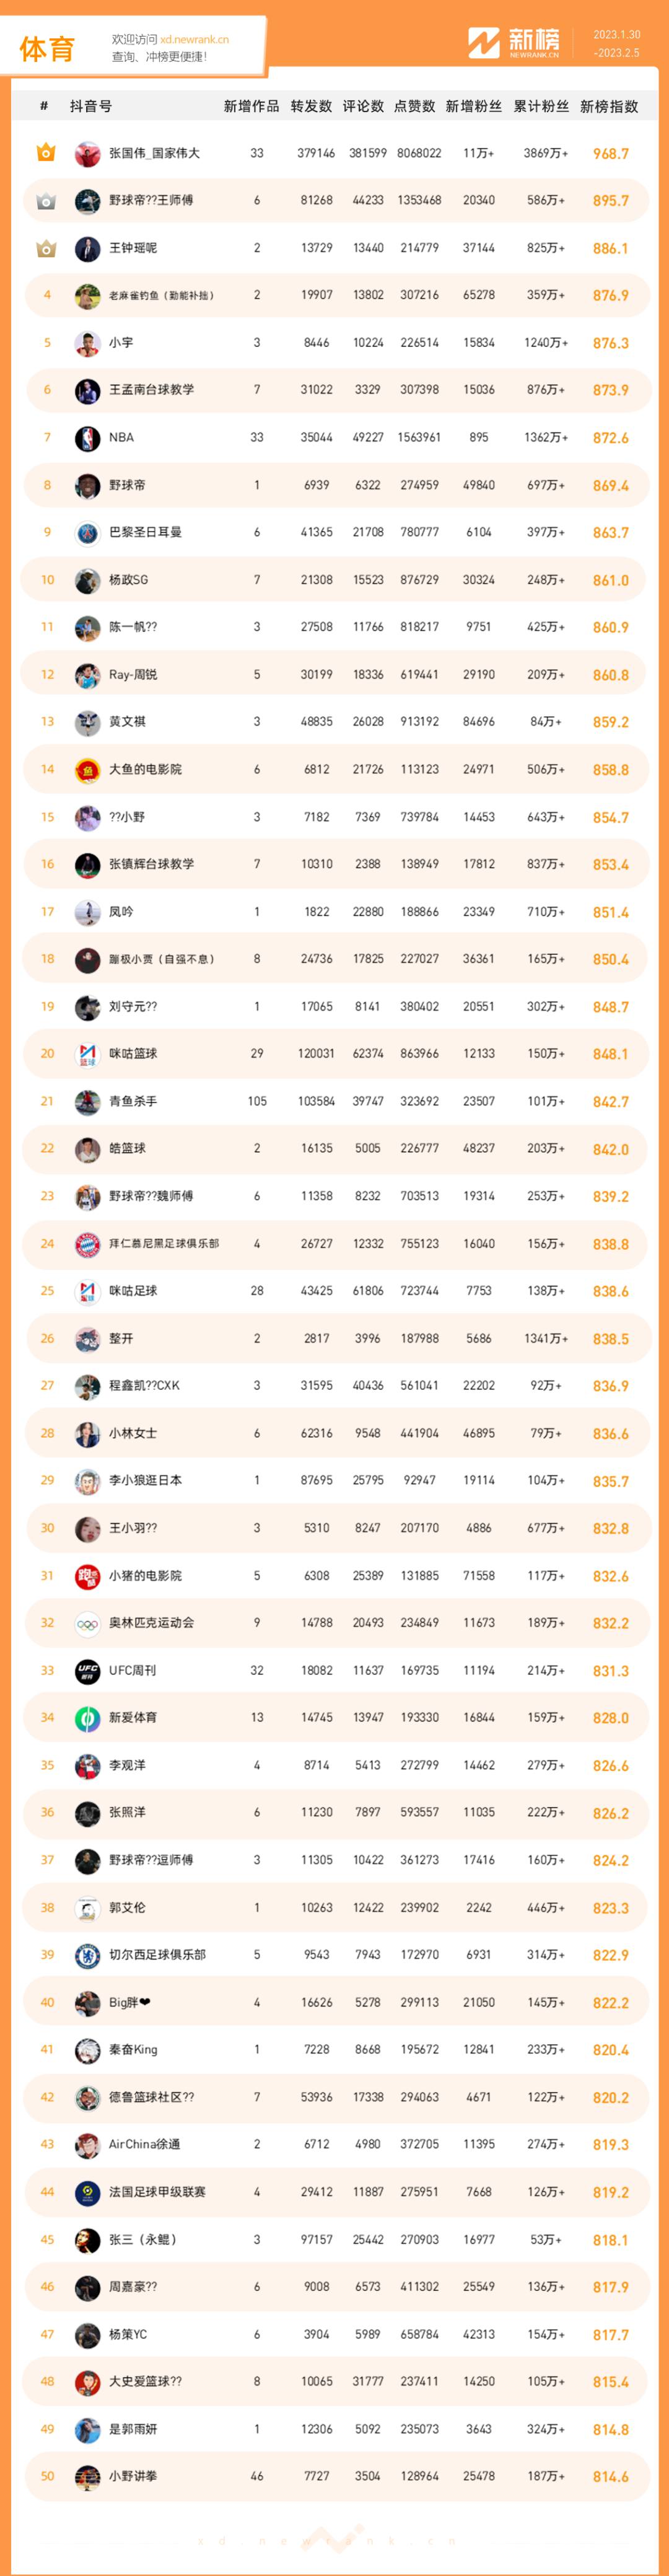The width and height of the screenshot is (669, 2576).
Task: Click the 新榜指数 column header
Action: 609,106
